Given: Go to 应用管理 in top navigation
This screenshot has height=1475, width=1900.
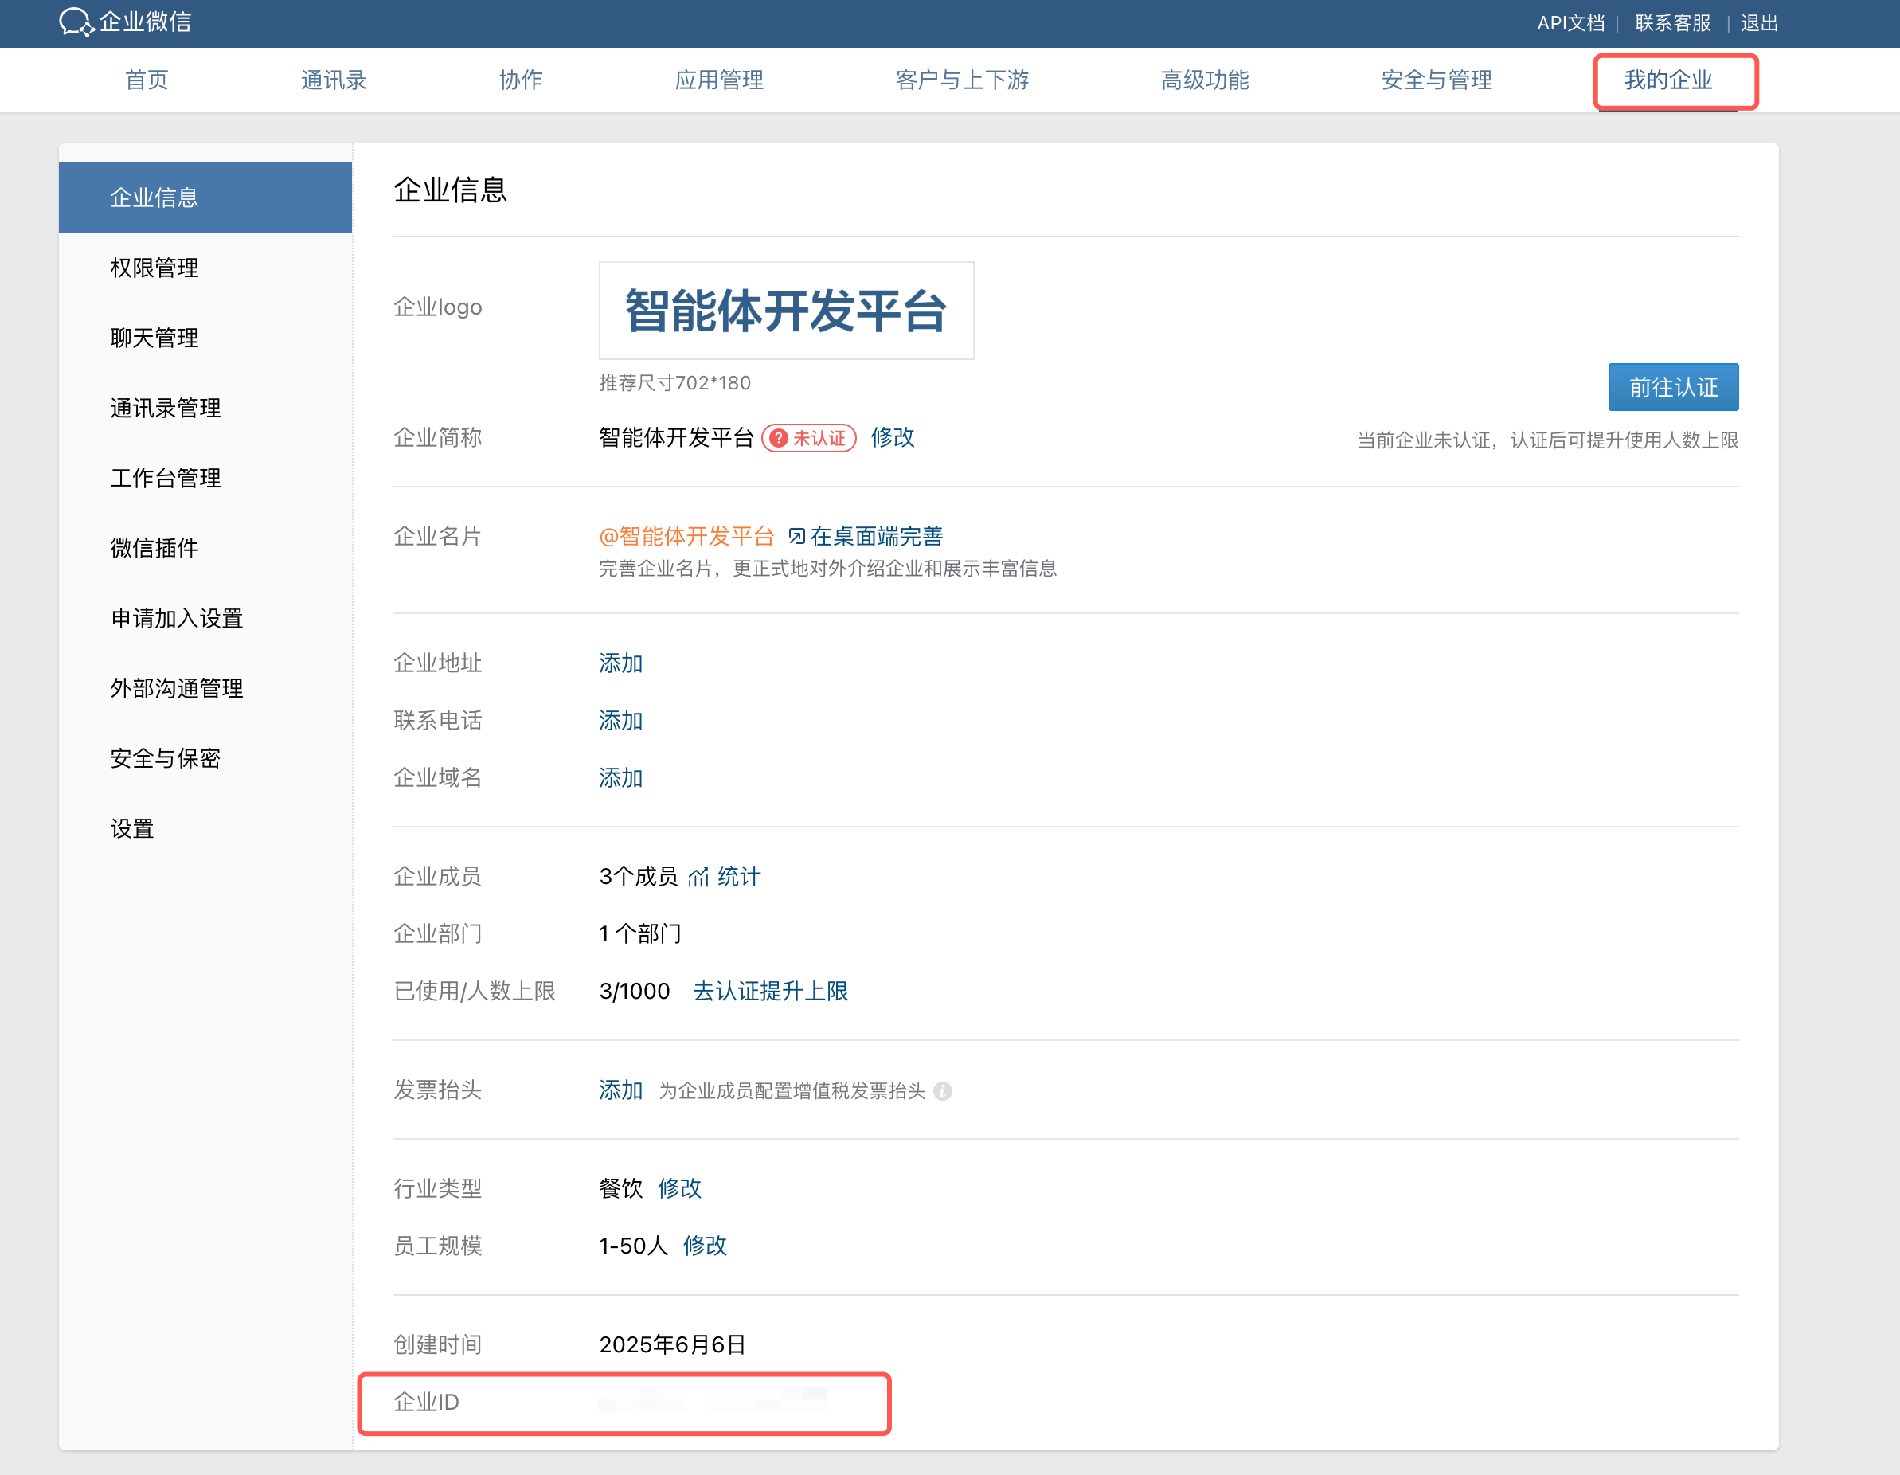Looking at the screenshot, I should 718,80.
